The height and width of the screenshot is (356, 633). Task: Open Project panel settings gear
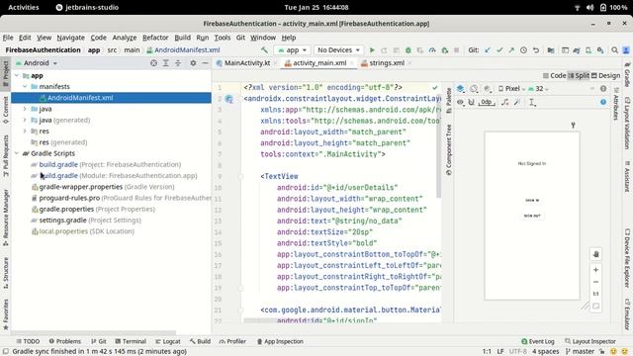(193, 63)
